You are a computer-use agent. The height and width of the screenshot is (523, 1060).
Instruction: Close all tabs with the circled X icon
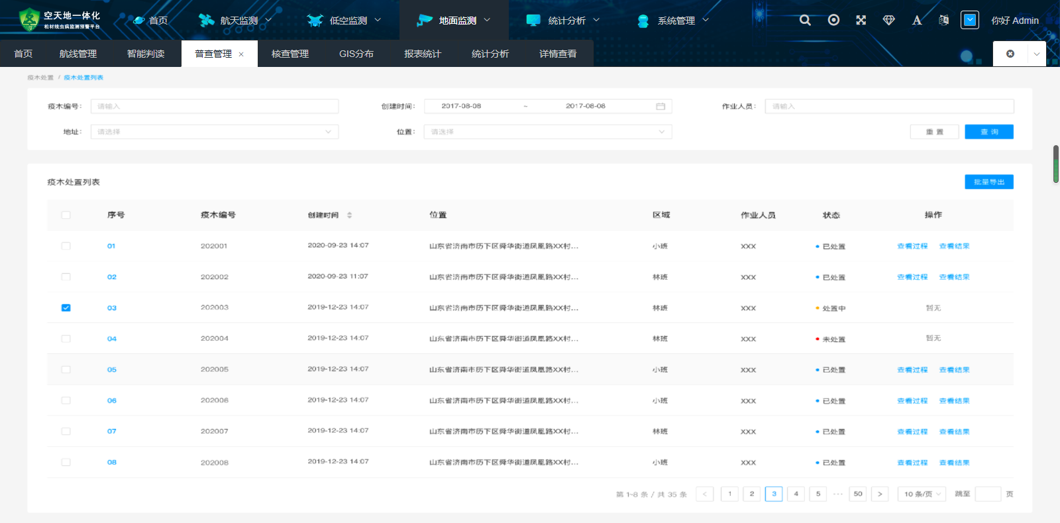(x=1010, y=54)
